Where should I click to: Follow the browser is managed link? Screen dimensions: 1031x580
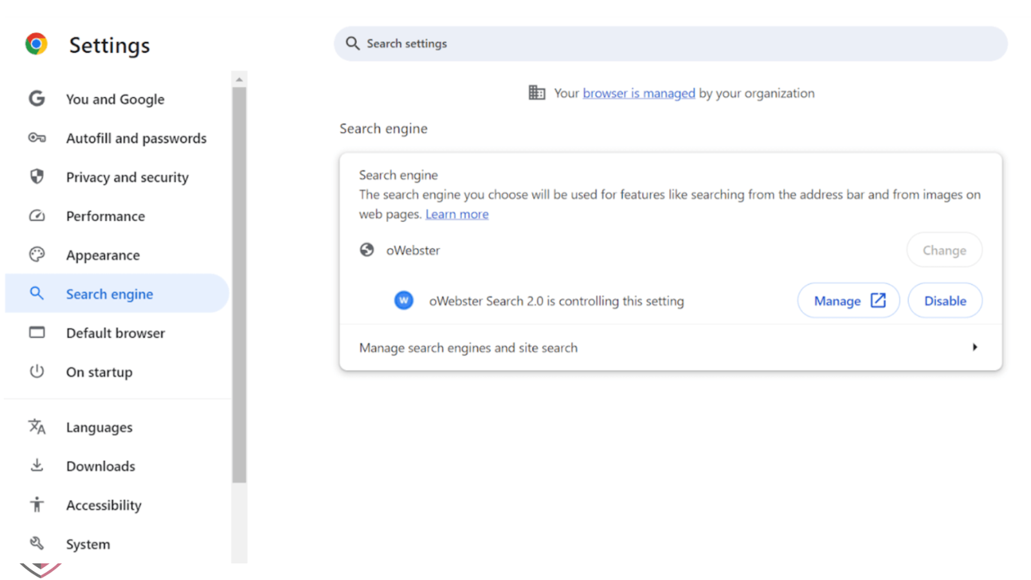tap(639, 93)
